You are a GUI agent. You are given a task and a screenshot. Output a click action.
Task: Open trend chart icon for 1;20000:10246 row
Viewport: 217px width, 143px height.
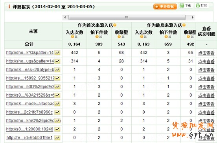click(57, 130)
